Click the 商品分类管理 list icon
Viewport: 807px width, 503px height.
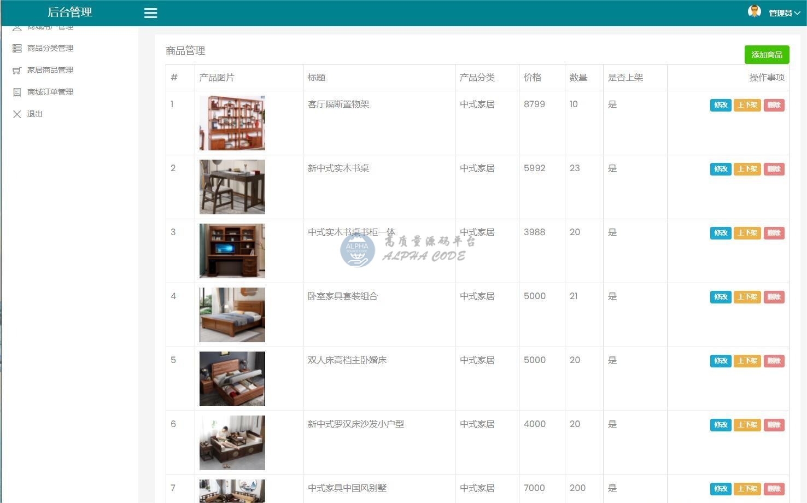tap(17, 49)
